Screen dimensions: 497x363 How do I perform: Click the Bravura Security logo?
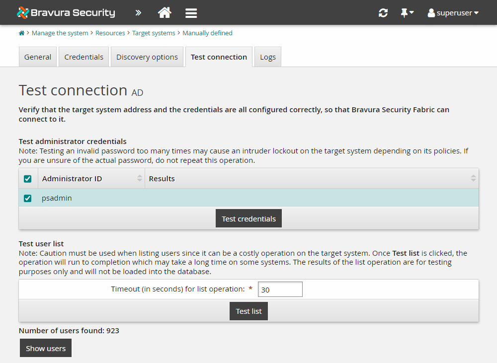(66, 12)
